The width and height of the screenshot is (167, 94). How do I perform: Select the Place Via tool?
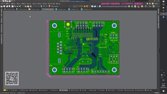(87, 6)
